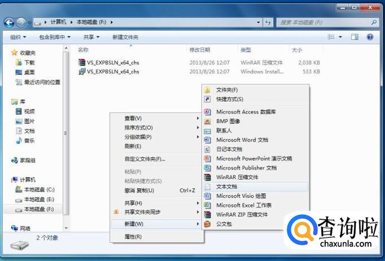
Task: Open 分组依据(P) context submenu
Action: point(156,137)
